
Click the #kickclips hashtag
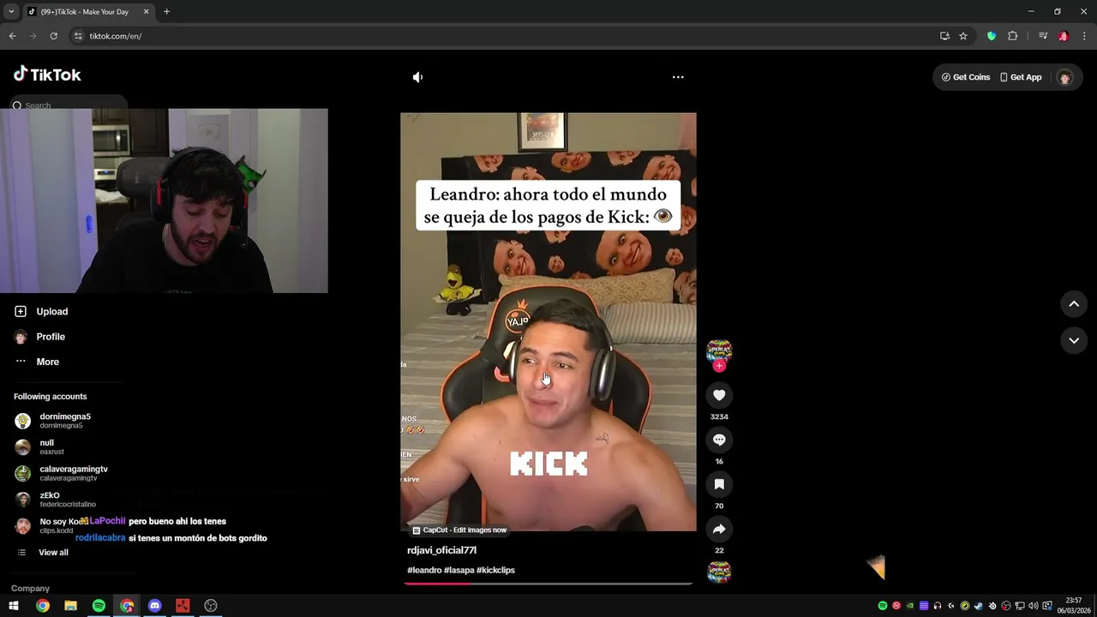495,570
